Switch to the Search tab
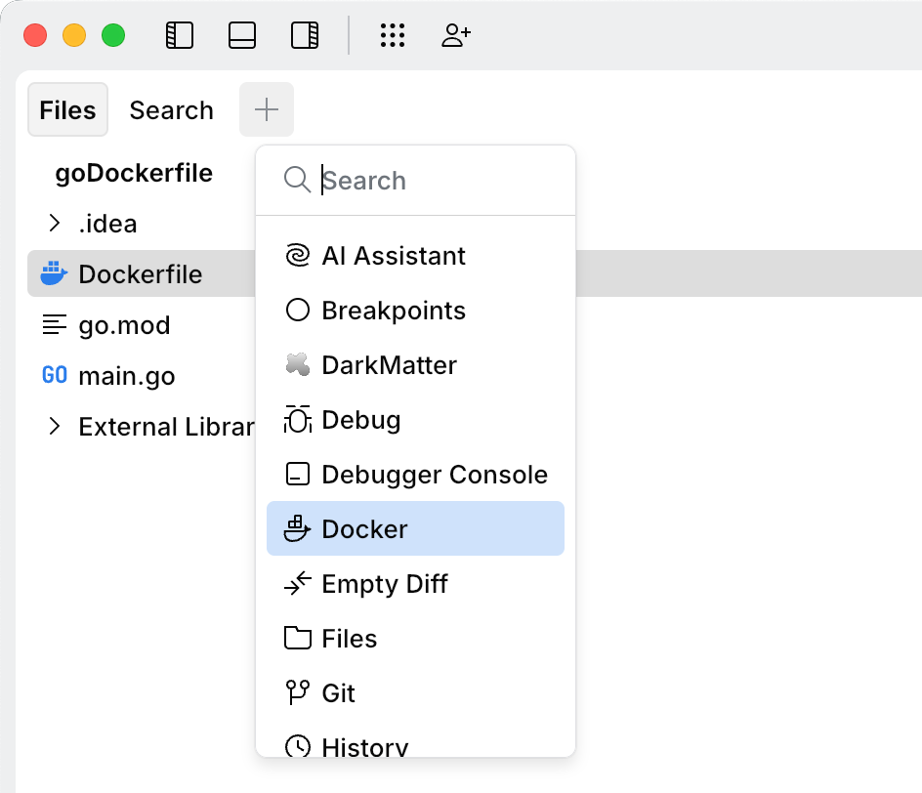The height and width of the screenshot is (793, 922). tap(171, 110)
